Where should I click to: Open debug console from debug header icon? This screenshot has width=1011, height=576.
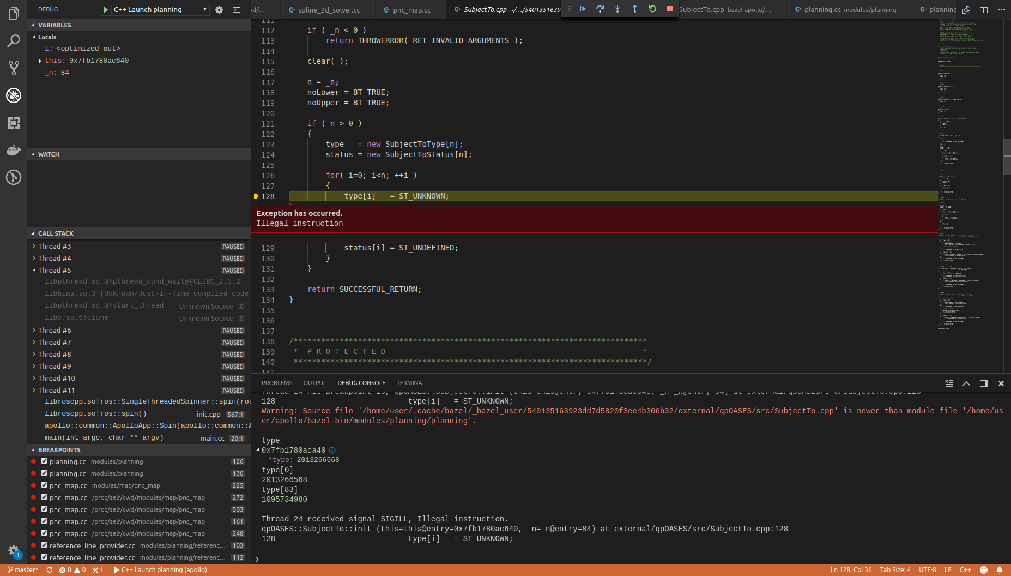(237, 10)
